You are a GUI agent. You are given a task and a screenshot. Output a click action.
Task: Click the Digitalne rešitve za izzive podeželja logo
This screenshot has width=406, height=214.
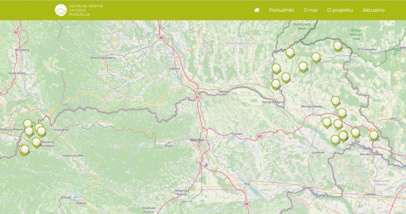pyautogui.click(x=79, y=10)
